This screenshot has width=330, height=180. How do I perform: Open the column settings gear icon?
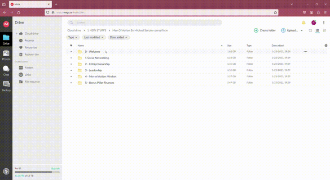click(x=326, y=45)
